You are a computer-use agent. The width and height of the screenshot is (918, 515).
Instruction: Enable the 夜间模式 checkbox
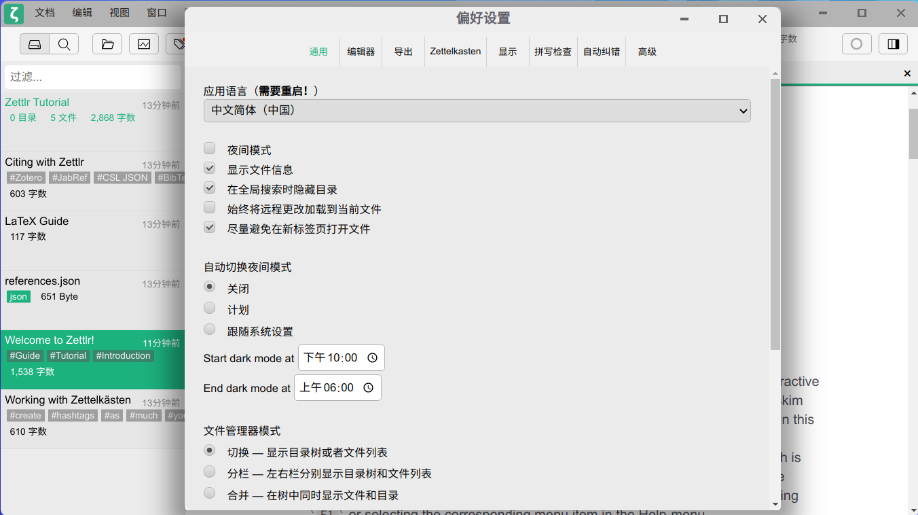(x=210, y=149)
